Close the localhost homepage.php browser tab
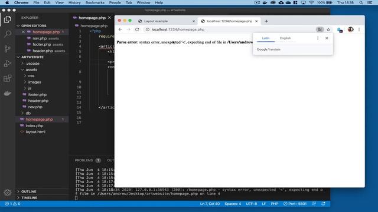The image size is (378, 212). pos(256,21)
